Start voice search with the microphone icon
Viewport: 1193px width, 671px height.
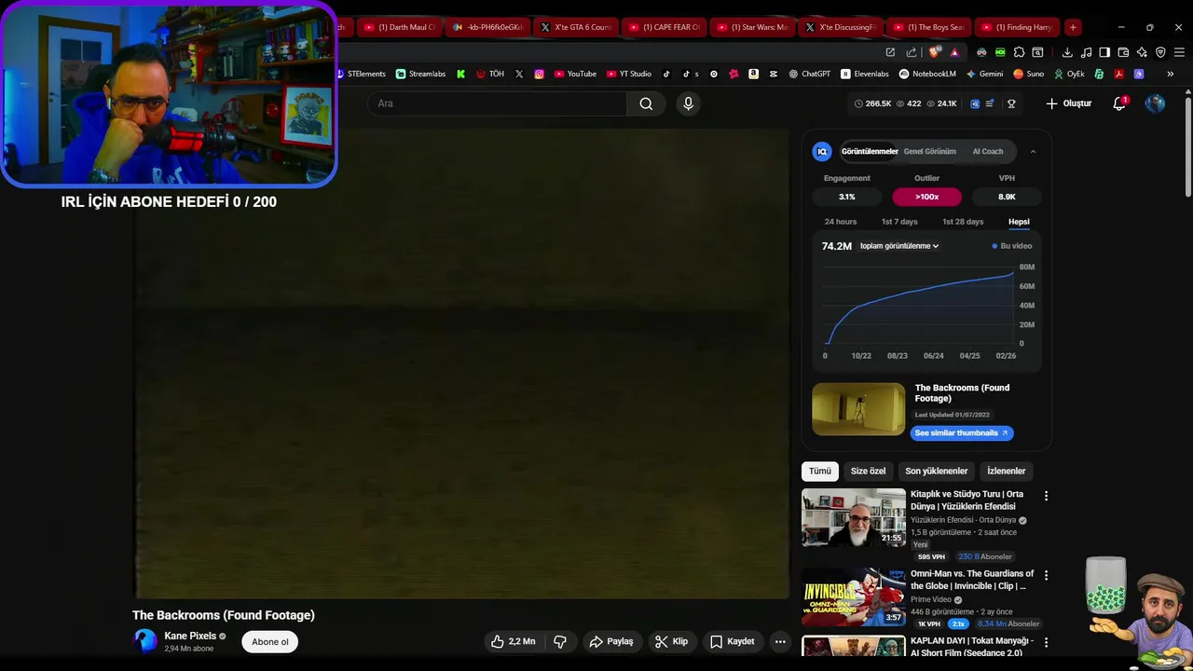click(x=688, y=103)
